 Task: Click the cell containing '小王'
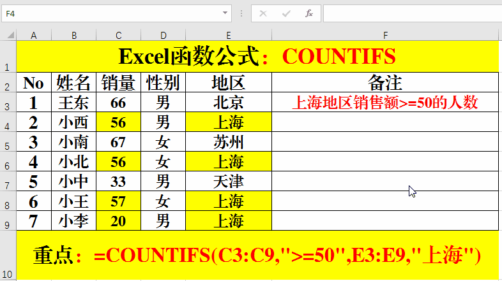74,201
